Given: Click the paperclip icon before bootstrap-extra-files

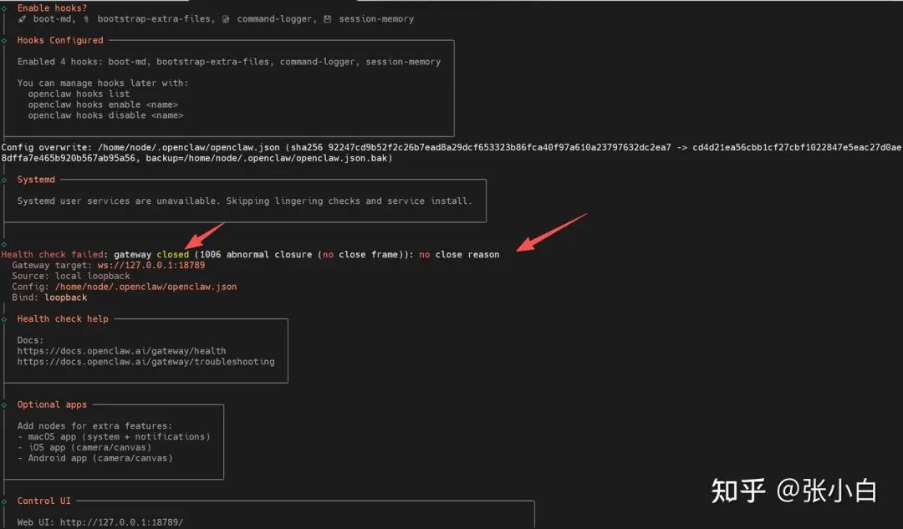Looking at the screenshot, I should 86,19.
